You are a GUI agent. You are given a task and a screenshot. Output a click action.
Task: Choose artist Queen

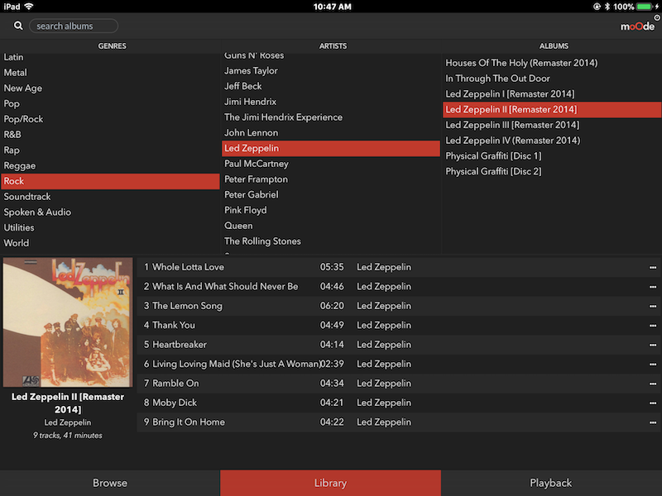pos(330,226)
